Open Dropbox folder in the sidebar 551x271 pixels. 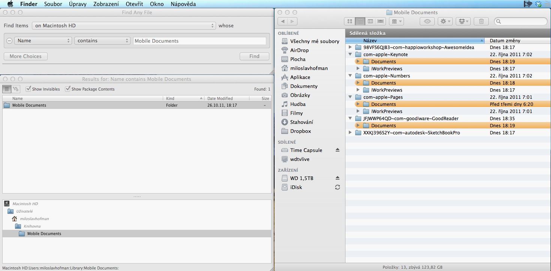click(x=300, y=131)
